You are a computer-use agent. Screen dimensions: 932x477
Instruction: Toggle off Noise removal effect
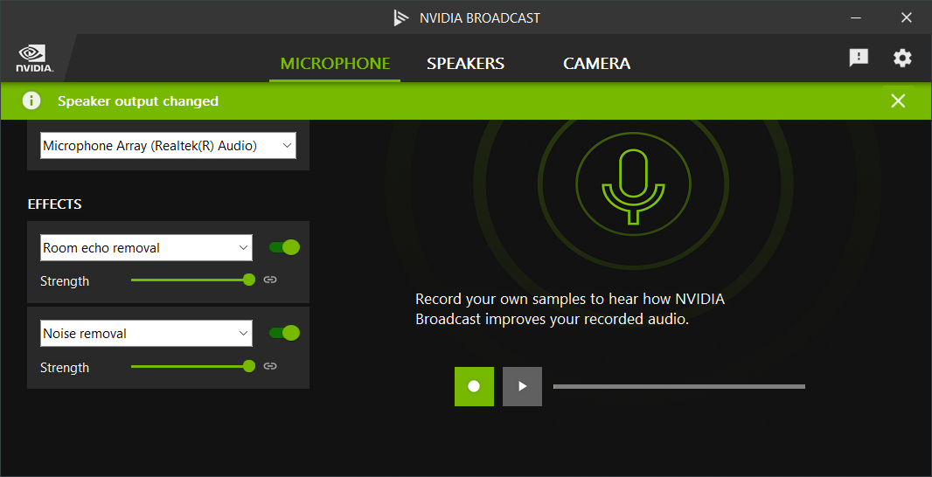pos(284,333)
